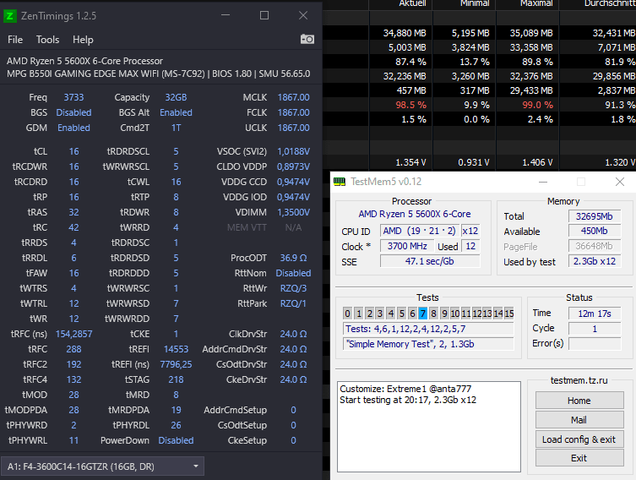Click the TestMem5 log text area
This screenshot has width=636, height=480.
429,427
